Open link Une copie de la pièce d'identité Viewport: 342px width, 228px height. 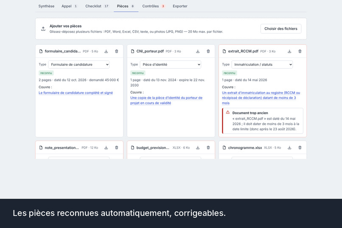click(x=166, y=100)
